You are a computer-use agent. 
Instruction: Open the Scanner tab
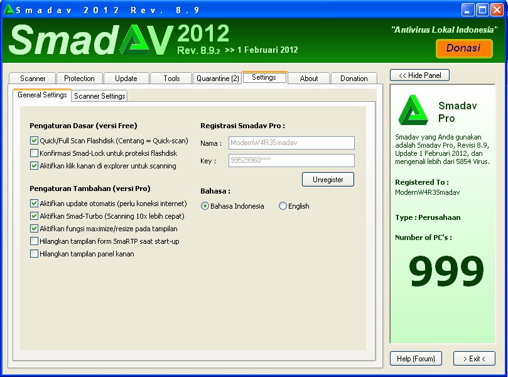tap(33, 79)
